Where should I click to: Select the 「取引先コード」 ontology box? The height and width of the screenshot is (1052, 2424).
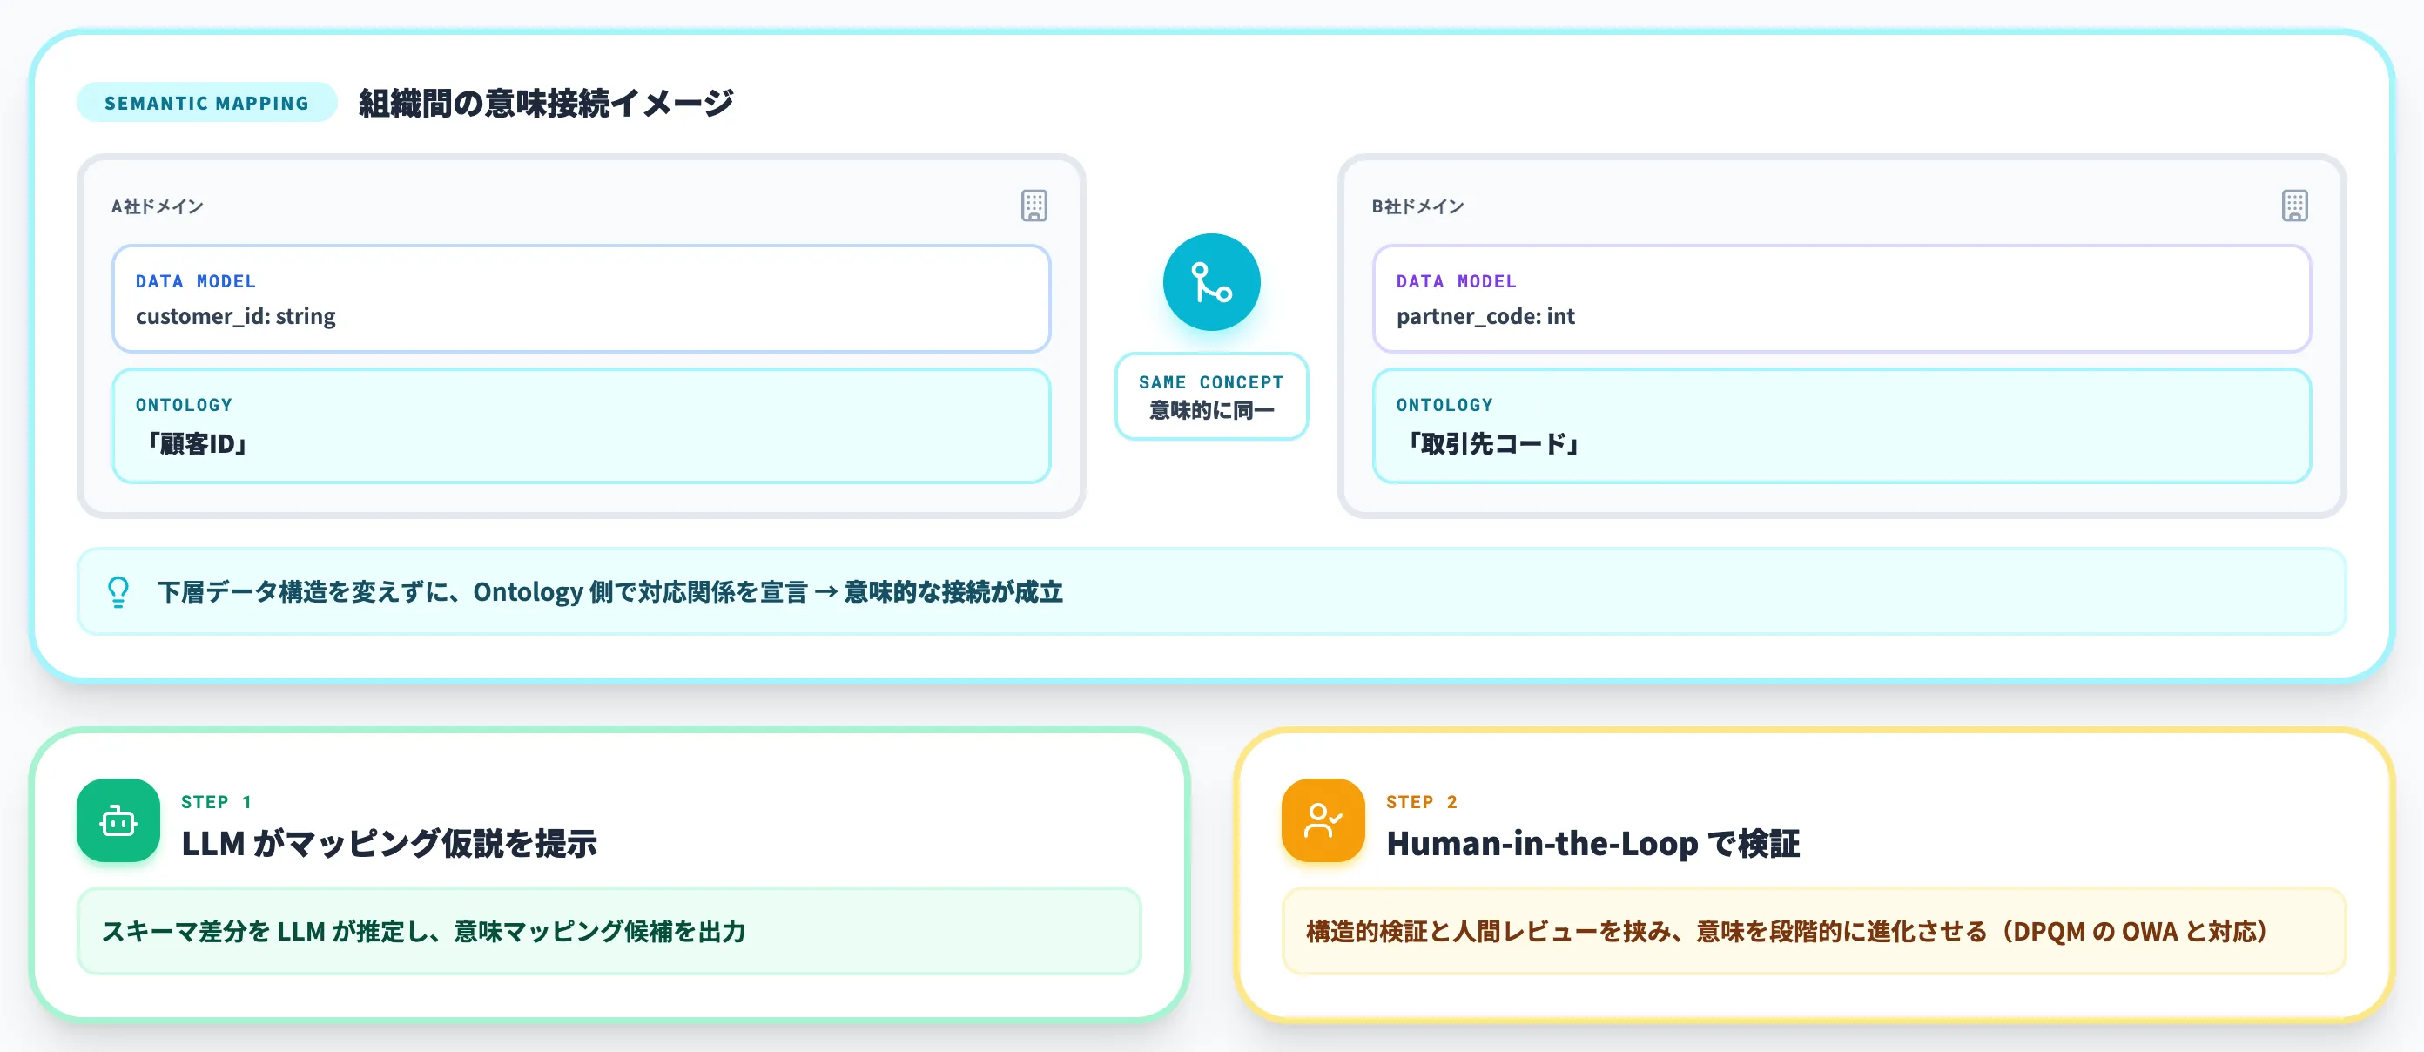click(x=1842, y=426)
